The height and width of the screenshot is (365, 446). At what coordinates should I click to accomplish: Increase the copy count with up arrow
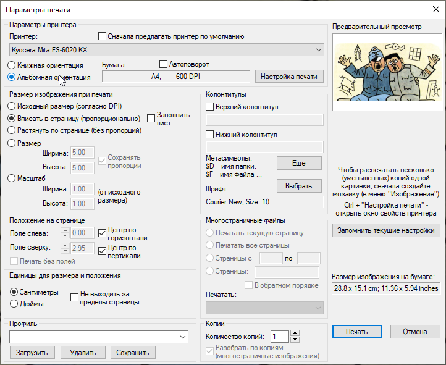point(295,334)
